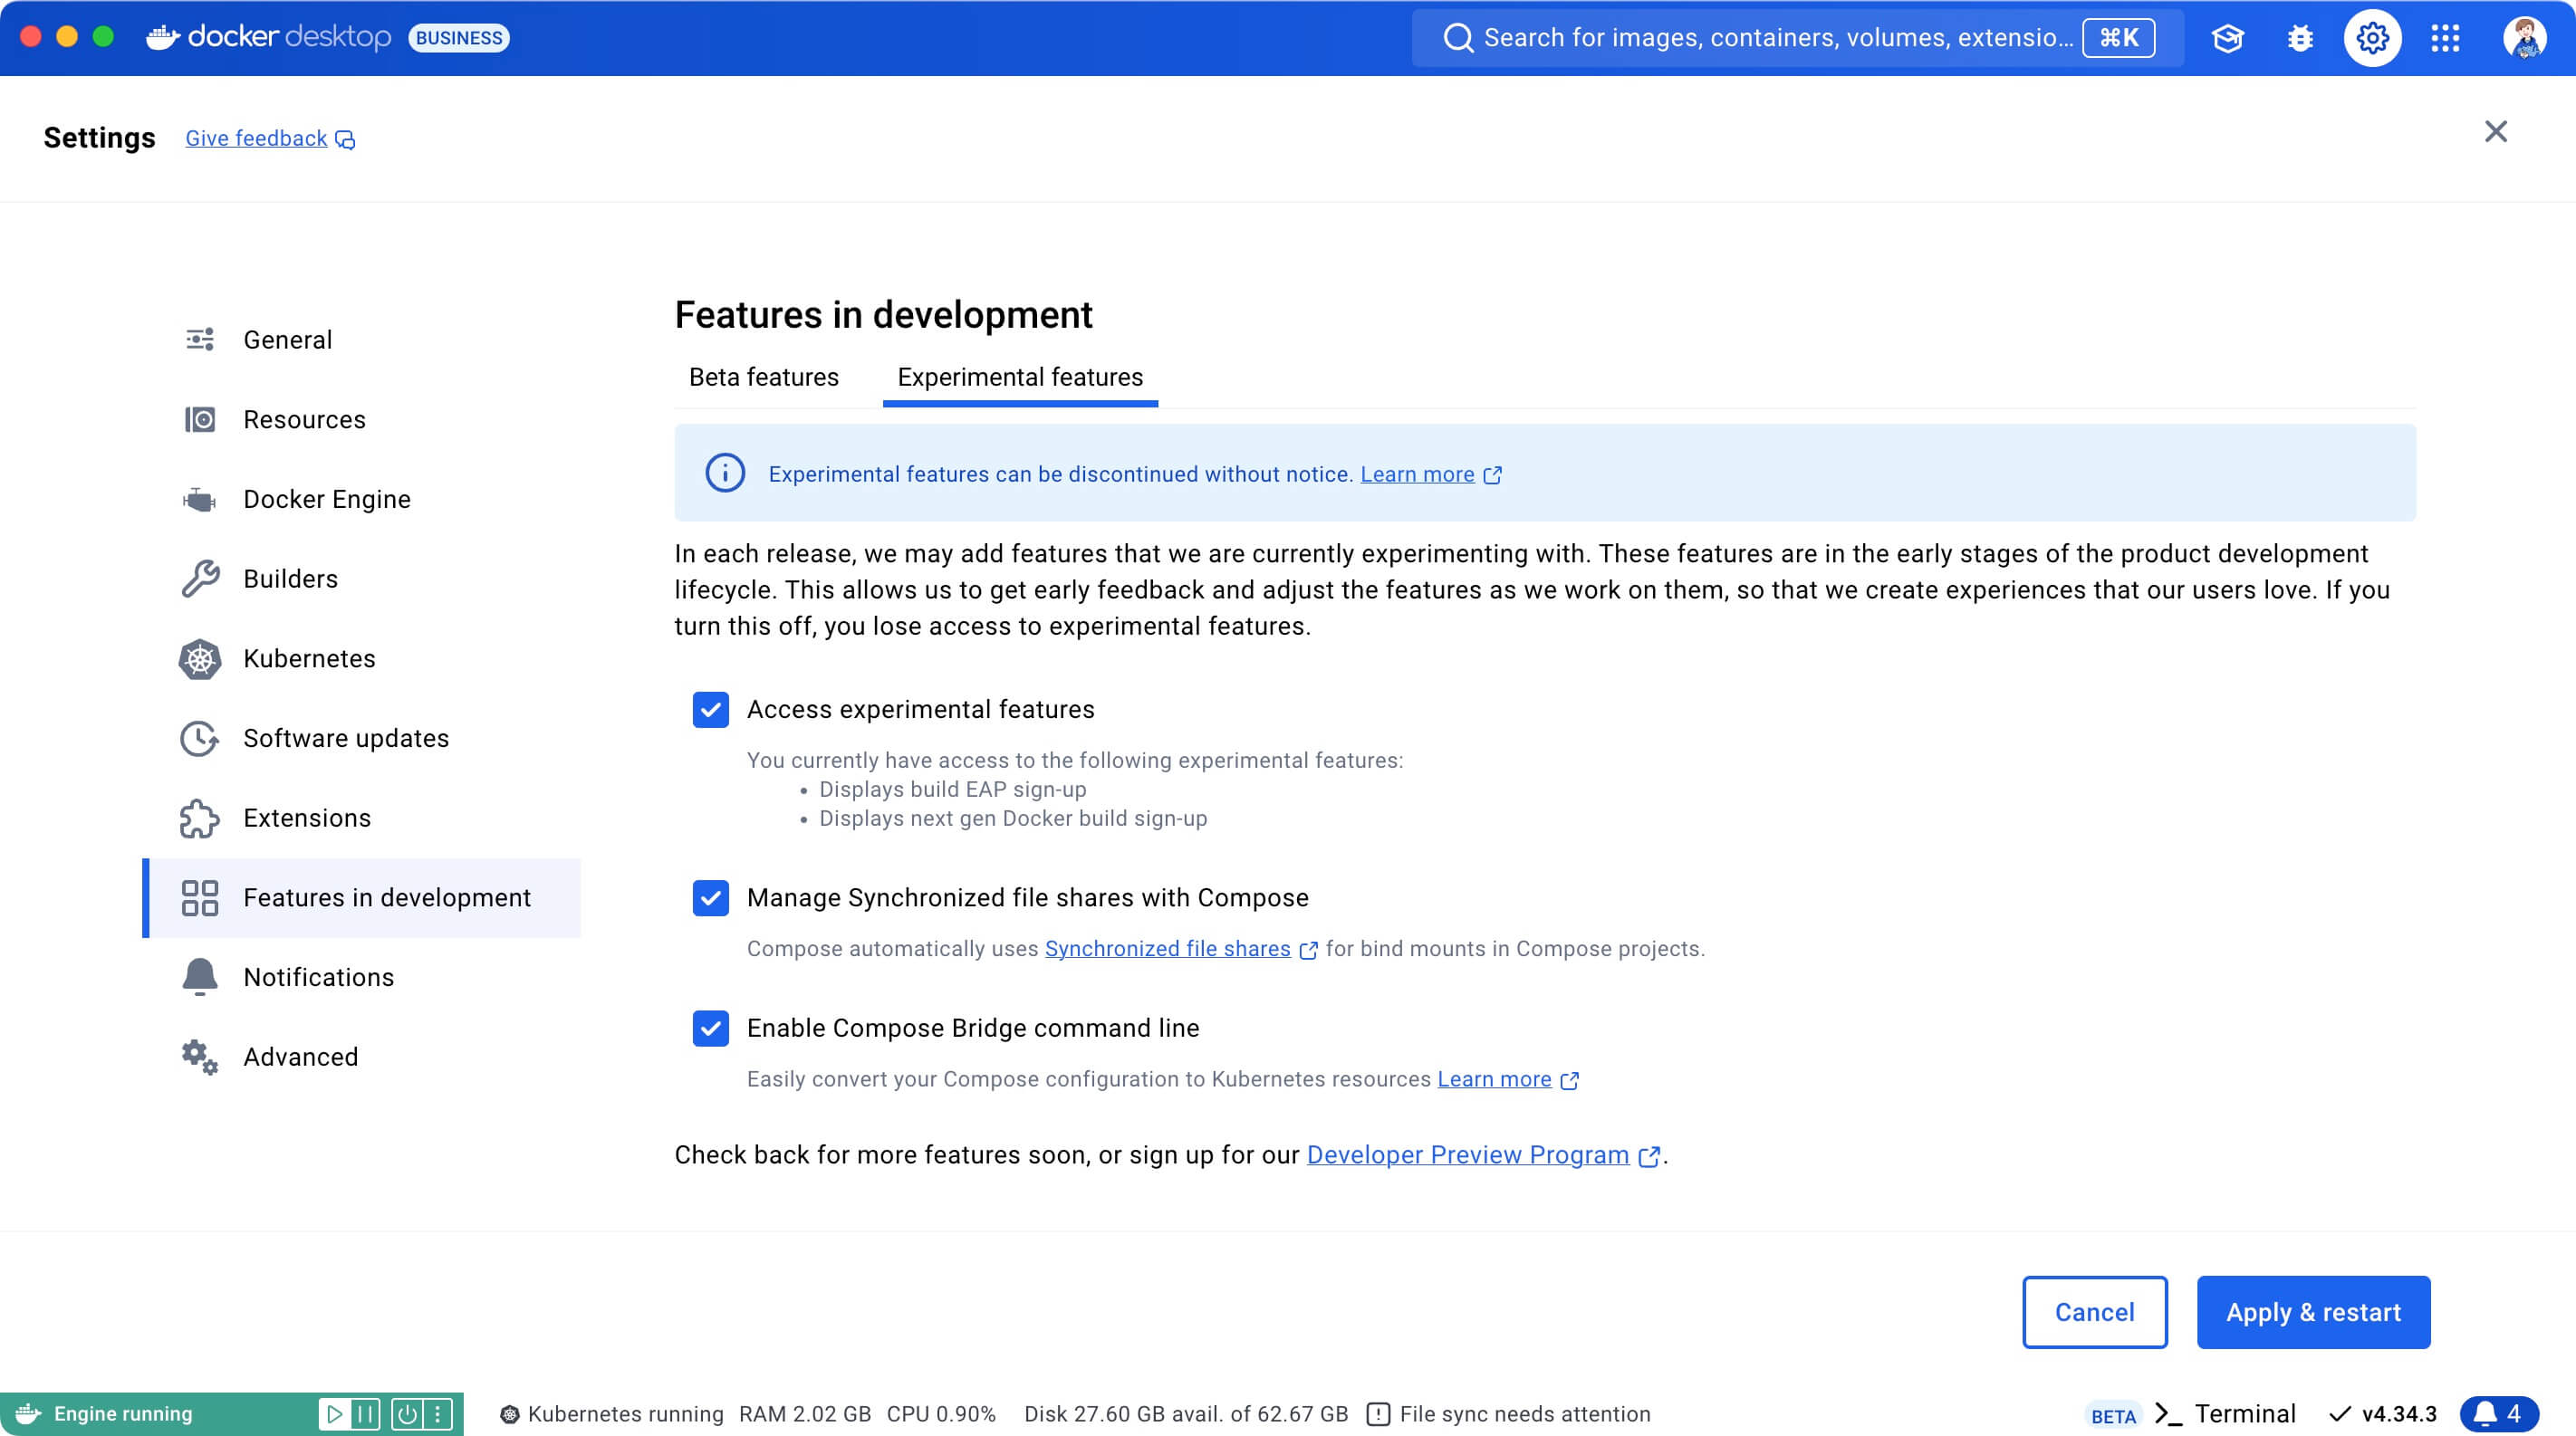Screen dimensions: 2576x1436
Task: Open Software updates settings
Action: 362,739
